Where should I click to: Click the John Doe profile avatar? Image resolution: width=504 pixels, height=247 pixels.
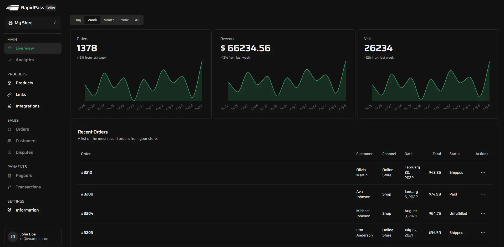[x=13, y=237]
